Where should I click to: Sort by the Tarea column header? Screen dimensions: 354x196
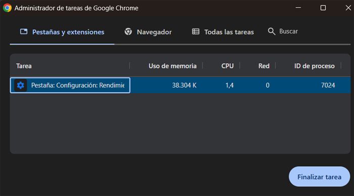tap(24, 66)
